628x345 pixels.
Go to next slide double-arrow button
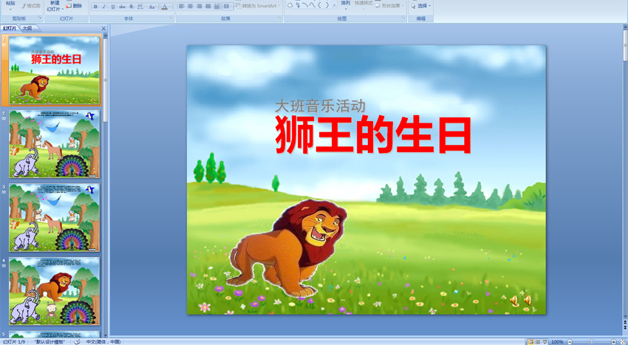tap(625, 328)
